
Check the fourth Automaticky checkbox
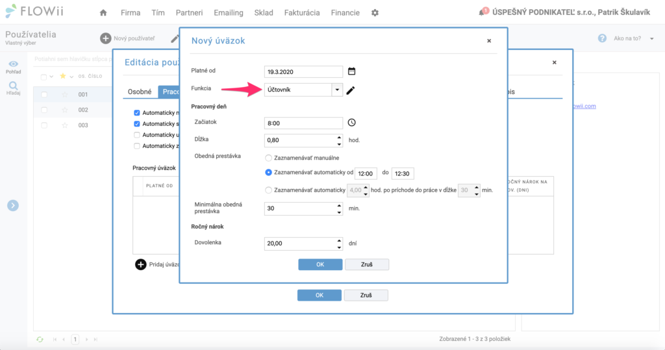[136, 146]
